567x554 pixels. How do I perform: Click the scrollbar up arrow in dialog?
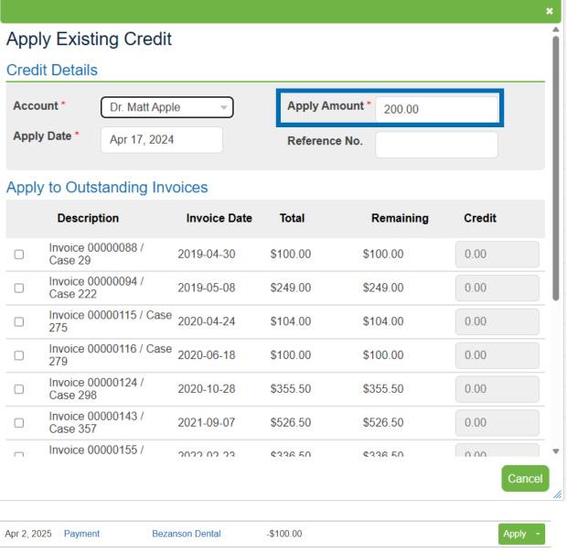click(x=557, y=32)
